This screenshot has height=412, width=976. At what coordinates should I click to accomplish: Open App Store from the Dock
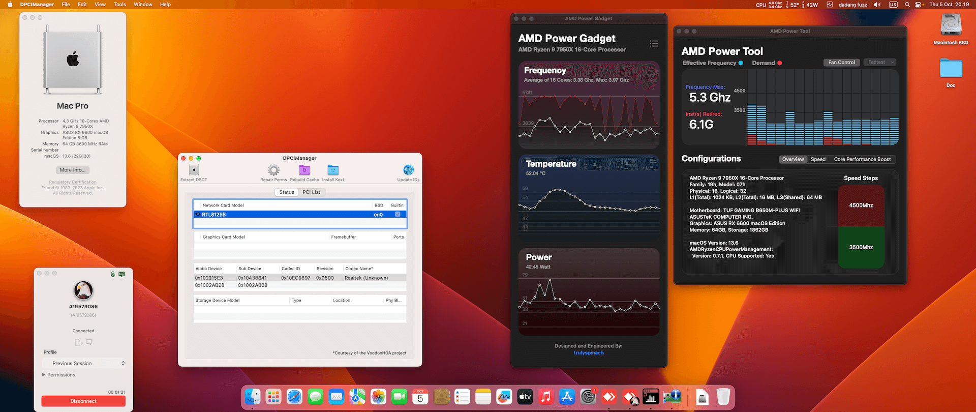(x=567, y=397)
